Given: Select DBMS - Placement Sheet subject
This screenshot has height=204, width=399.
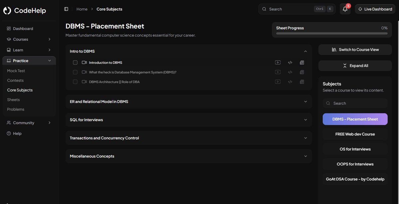Looking at the screenshot, I should 355,119.
